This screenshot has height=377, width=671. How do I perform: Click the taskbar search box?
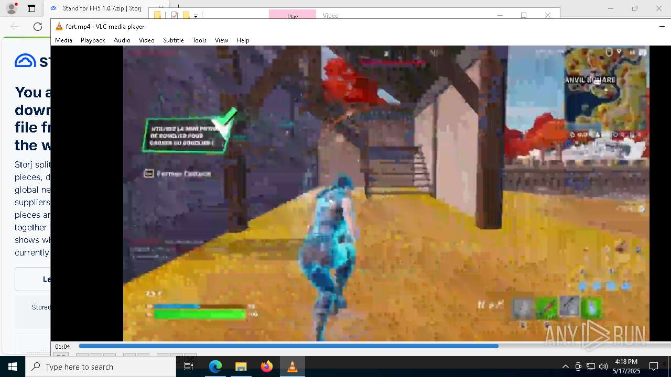[101, 367]
